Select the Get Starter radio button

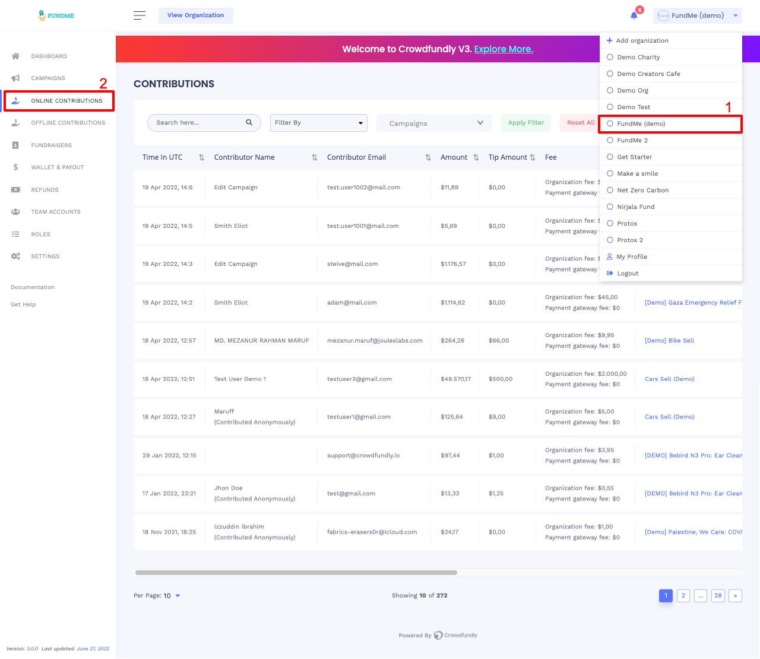[610, 157]
